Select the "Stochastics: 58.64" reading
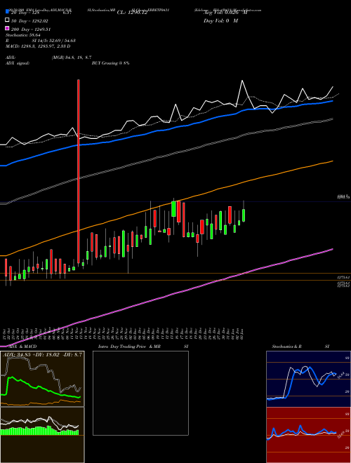This screenshot has width=351, height=463. coord(23,35)
